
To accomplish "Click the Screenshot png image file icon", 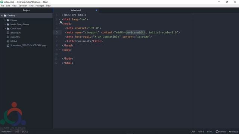I will pos(8,45).
